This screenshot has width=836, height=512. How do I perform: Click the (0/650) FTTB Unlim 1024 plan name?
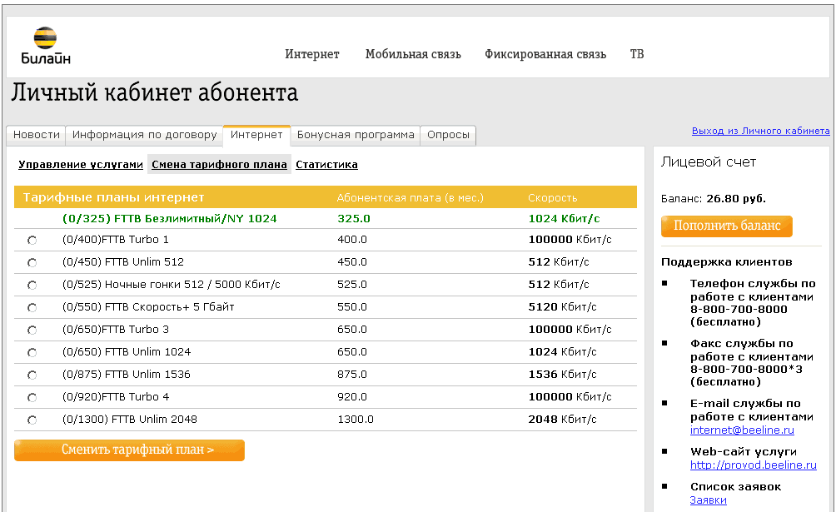point(127,351)
